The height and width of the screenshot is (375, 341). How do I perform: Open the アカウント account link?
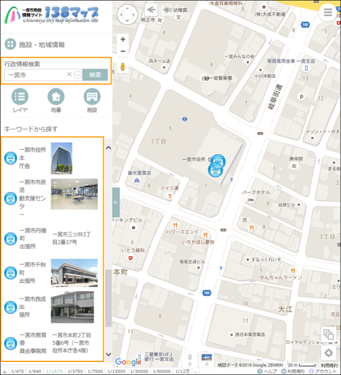(x=323, y=371)
